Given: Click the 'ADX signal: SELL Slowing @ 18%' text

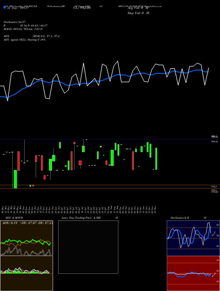Looking at the screenshot, I should click(25, 40).
